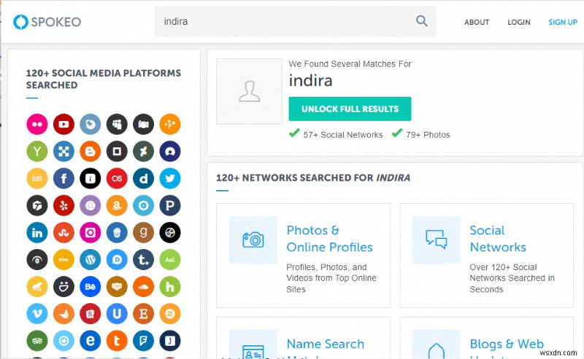Viewport: 584px width, 359px height.
Task: Click the red Yelp icon
Action: [64, 205]
